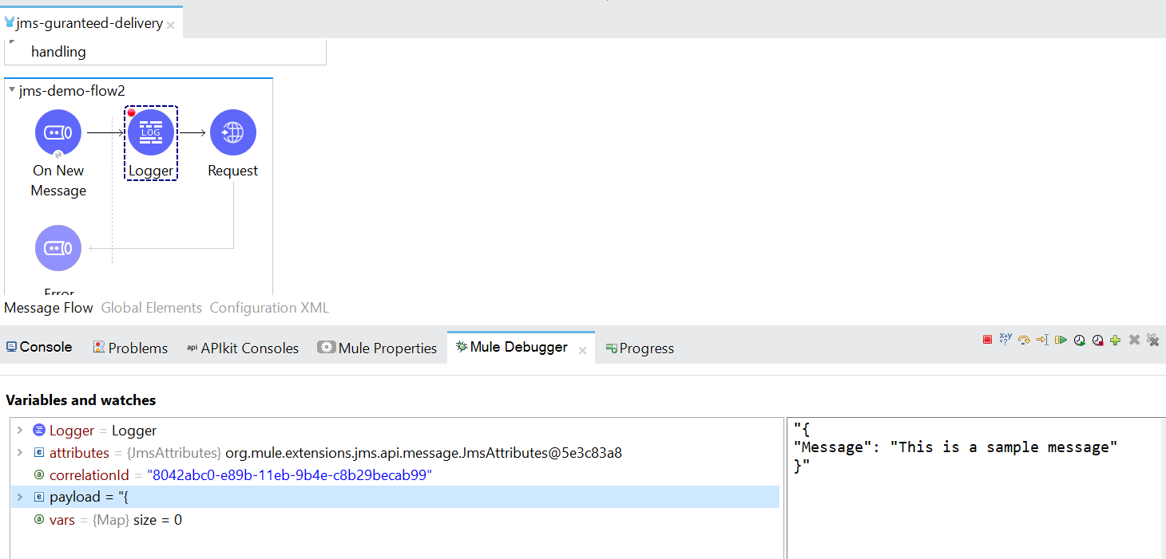Collapse the jms-demo-flow2 flow
The height and width of the screenshot is (559, 1166).
click(x=10, y=90)
